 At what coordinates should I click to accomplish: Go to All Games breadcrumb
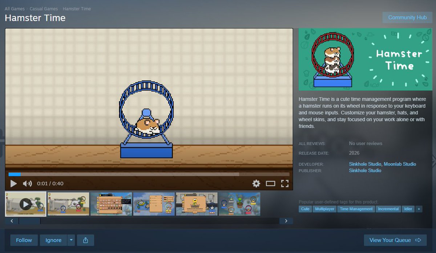(x=15, y=9)
